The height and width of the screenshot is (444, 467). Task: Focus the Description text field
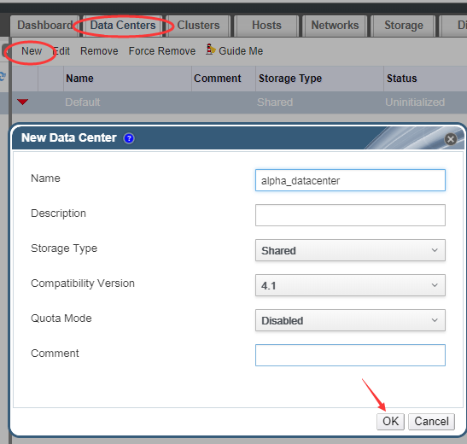point(350,215)
